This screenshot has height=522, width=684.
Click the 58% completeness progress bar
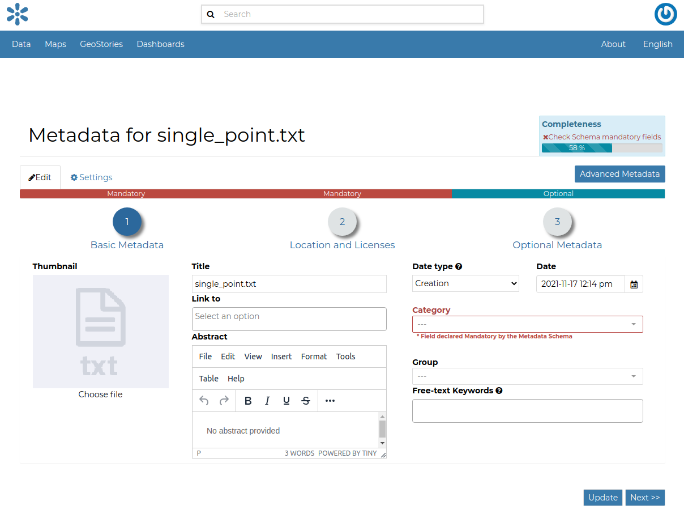(576, 147)
